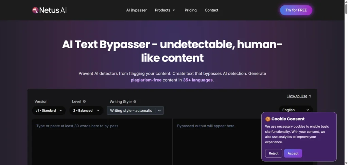Click the plagiarism-free highlighted text

point(146,80)
